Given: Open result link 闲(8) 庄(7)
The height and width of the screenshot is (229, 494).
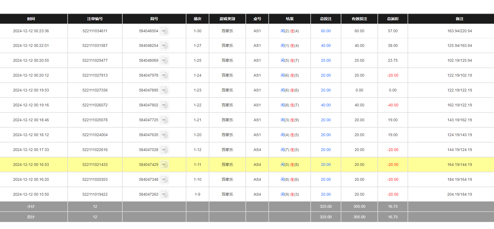Looking at the screenshot, I should [289, 105].
